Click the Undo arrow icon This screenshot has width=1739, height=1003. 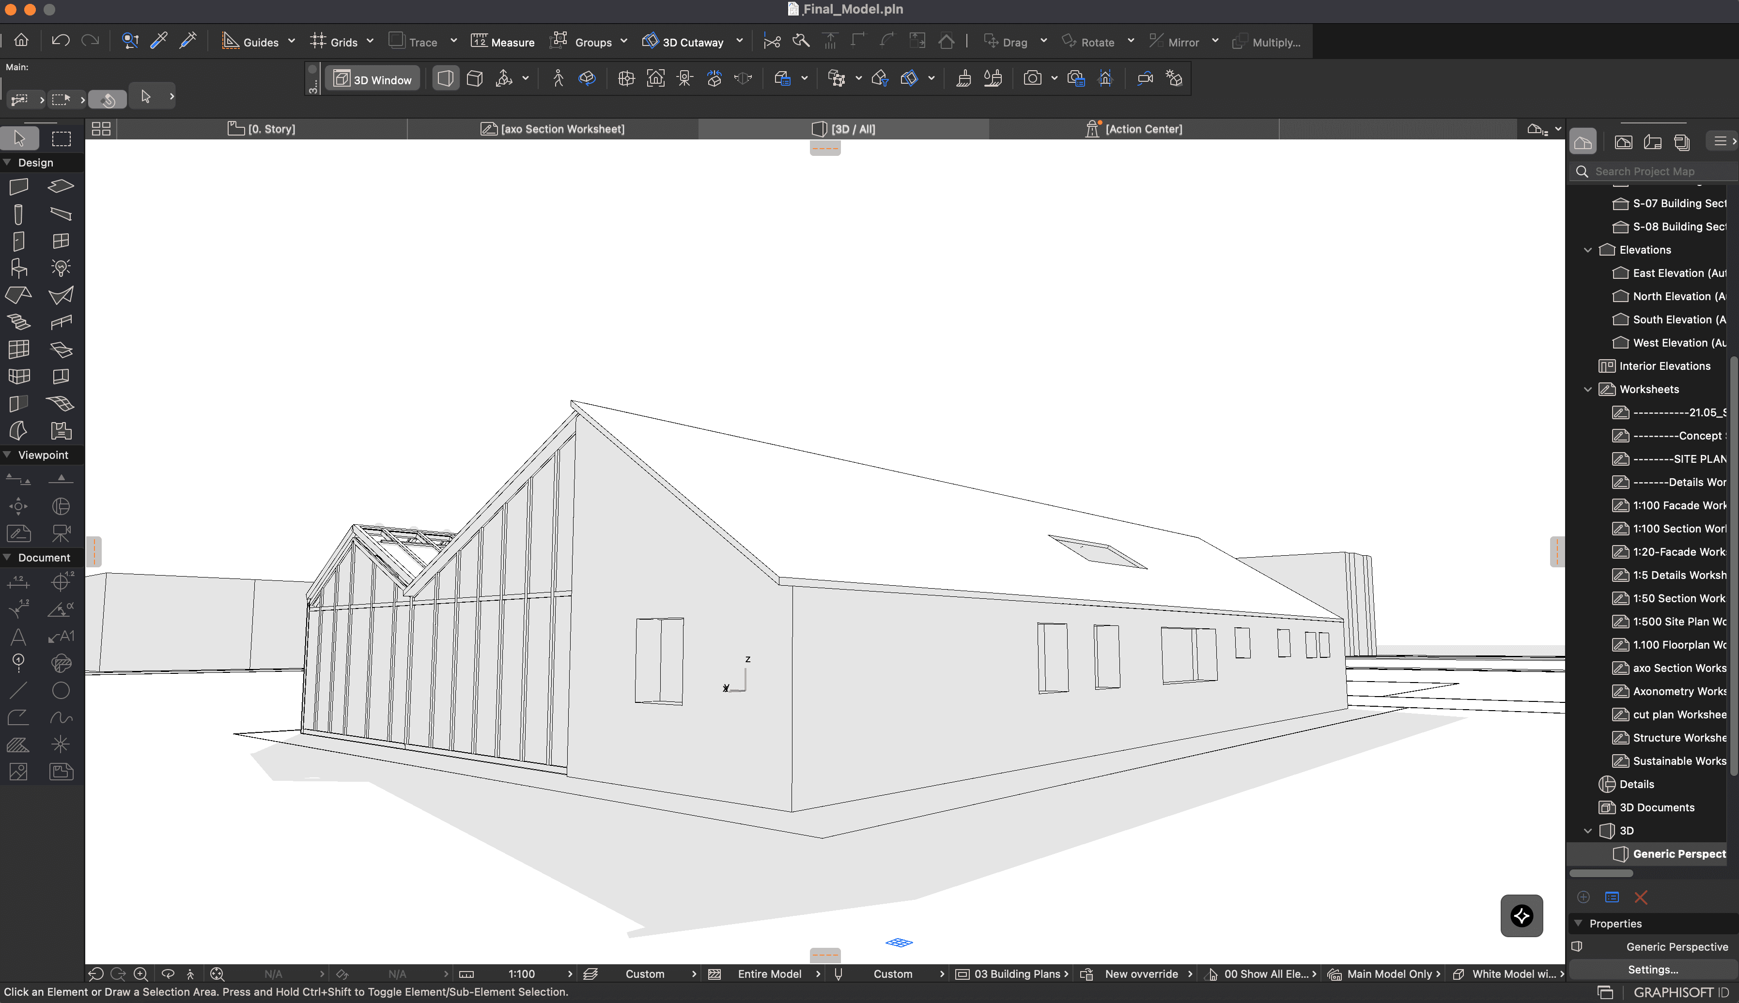coord(61,41)
